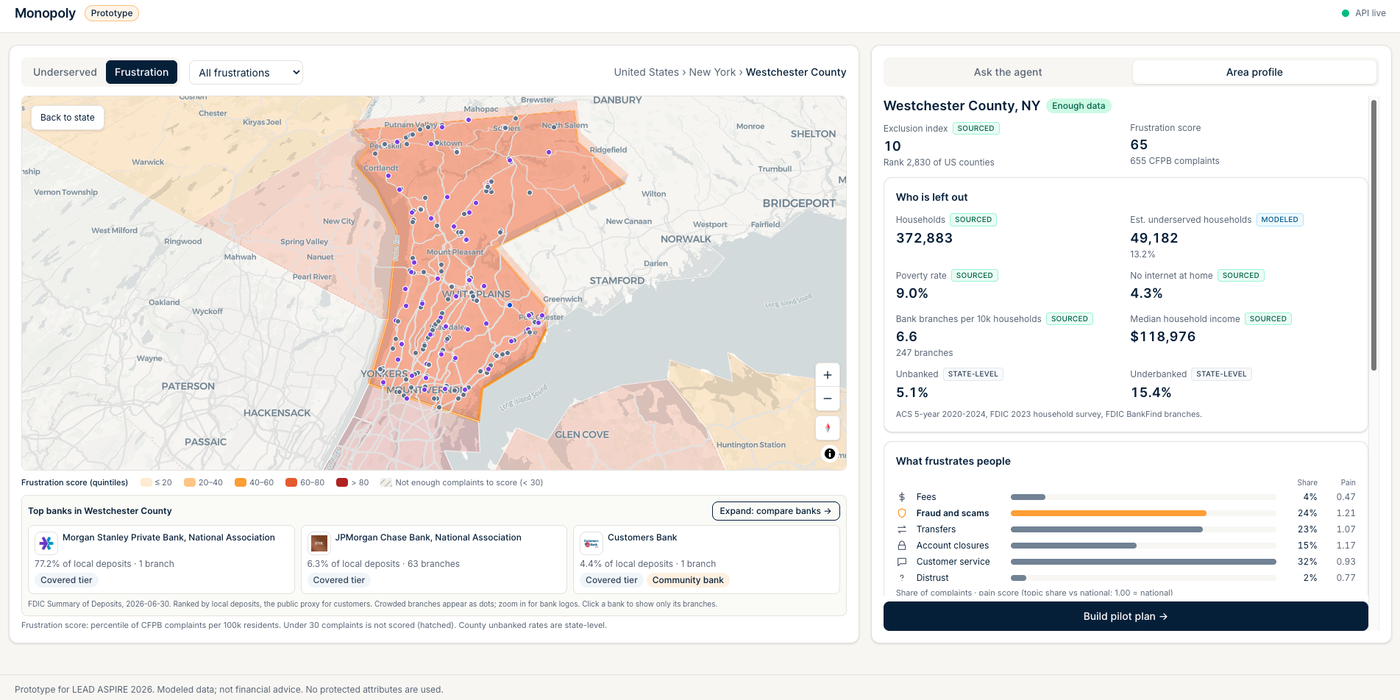Click the MODELED badge for underserved households
The height and width of the screenshot is (700, 1400).
point(1279,220)
